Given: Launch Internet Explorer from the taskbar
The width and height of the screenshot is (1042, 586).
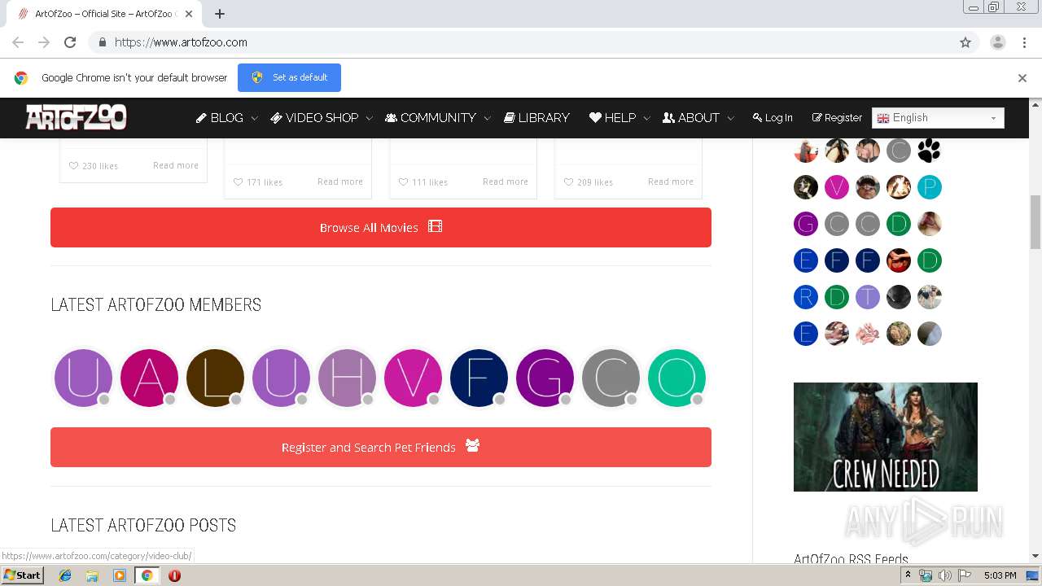Looking at the screenshot, I should (65, 575).
